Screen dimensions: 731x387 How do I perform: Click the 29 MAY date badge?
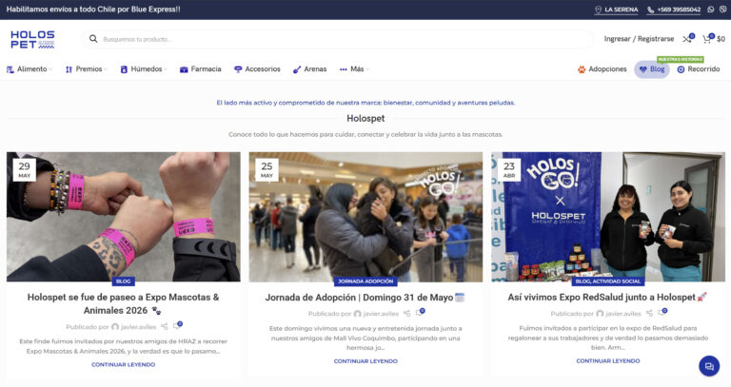tap(24, 170)
